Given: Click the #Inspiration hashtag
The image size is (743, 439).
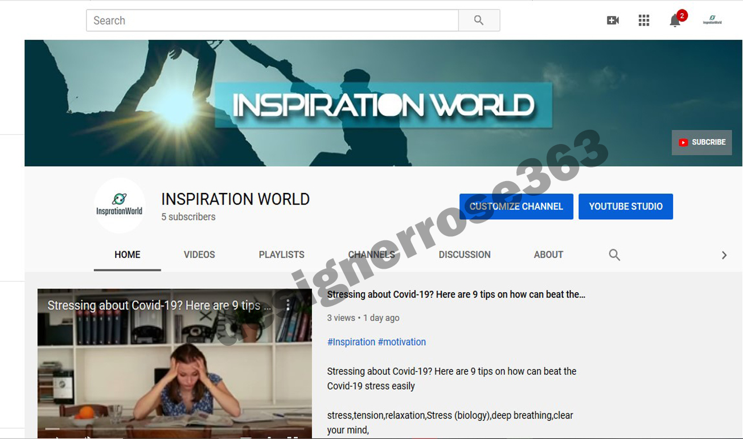Looking at the screenshot, I should 351,342.
